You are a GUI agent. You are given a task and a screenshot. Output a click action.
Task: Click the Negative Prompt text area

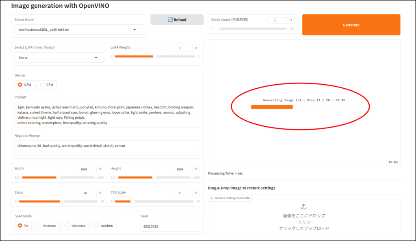pos(107,148)
